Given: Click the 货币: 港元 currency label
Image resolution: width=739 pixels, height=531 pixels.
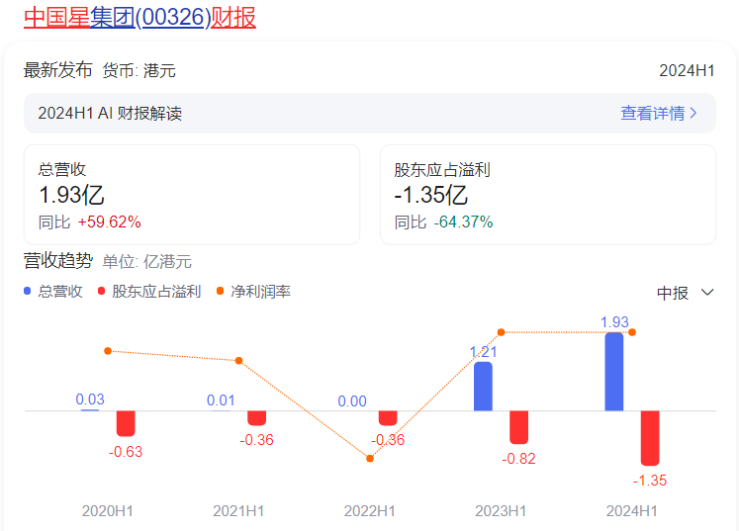Looking at the screenshot, I should tap(139, 70).
